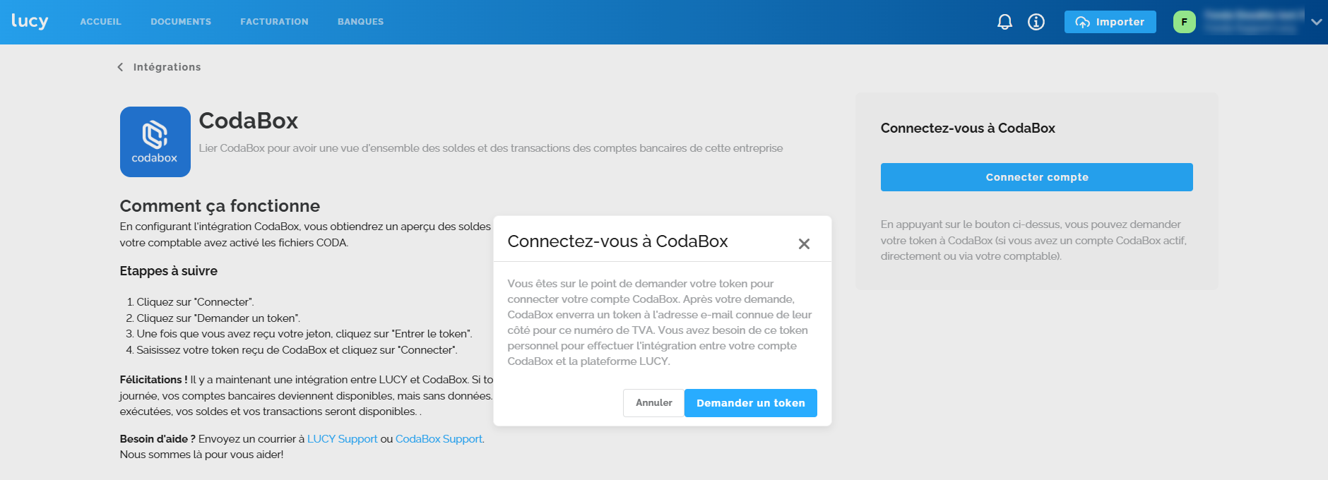Click the 'Félicitations !' bold text
1328x480 pixels.
click(154, 380)
